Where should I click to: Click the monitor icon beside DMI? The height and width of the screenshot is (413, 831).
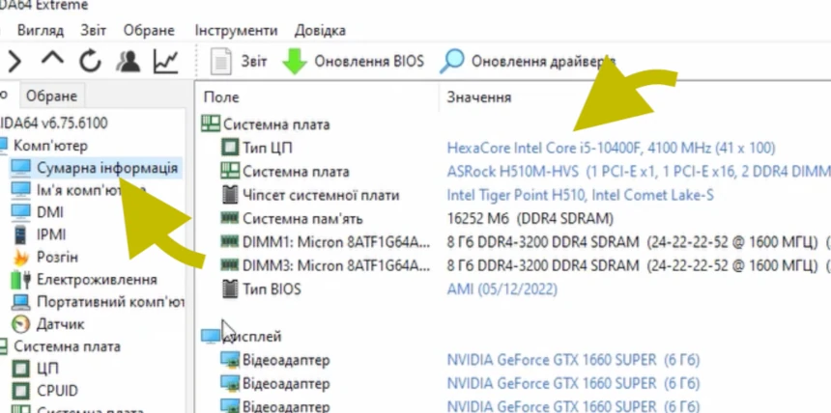(20, 212)
